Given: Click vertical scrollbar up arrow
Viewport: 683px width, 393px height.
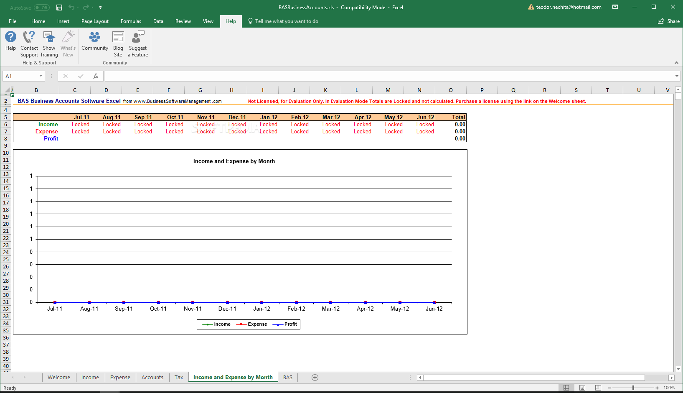Looking at the screenshot, I should pyautogui.click(x=678, y=90).
